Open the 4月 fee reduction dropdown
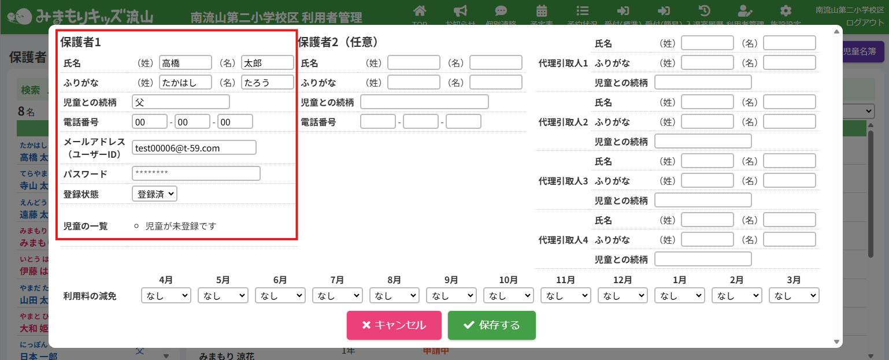The height and width of the screenshot is (360, 889). (166, 295)
